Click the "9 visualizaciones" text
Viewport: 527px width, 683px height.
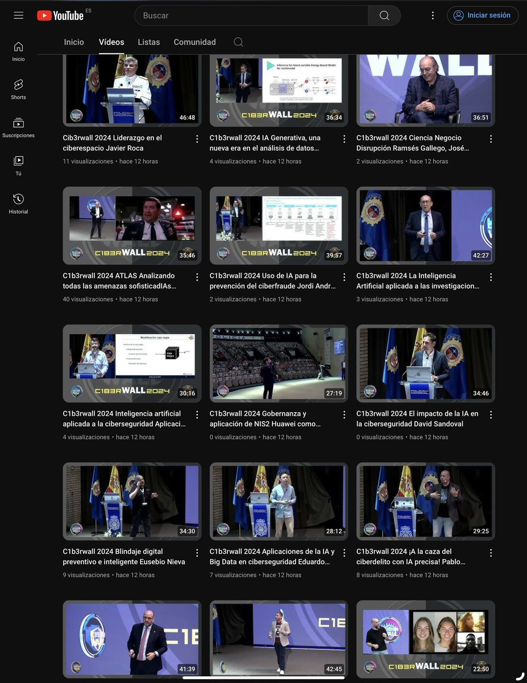pos(86,575)
